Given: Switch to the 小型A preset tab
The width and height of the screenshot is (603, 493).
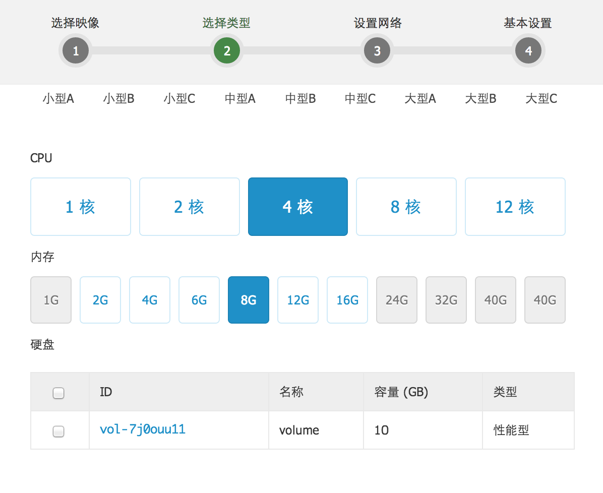Looking at the screenshot, I should click(x=58, y=99).
